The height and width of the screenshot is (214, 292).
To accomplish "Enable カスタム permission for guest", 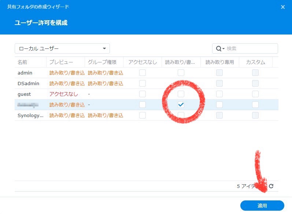I will coord(255,94).
